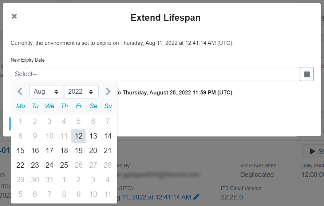Click the expiry date link below dialog
The width and height of the screenshot is (324, 206).
coord(154,197)
